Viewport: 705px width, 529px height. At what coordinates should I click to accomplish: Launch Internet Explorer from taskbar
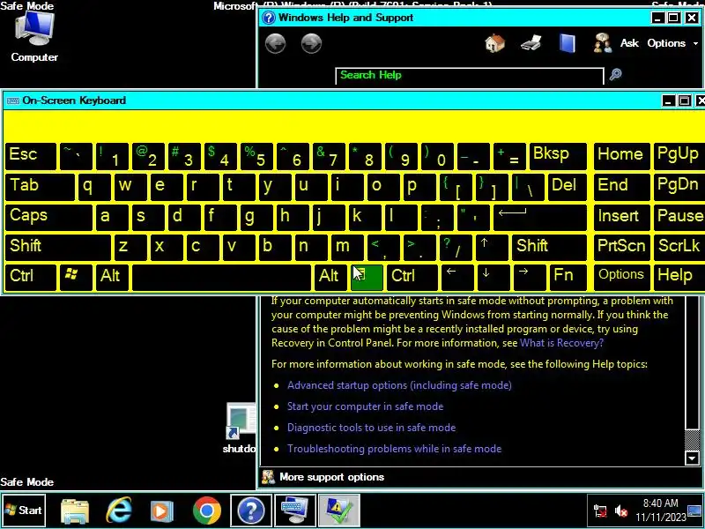(119, 510)
